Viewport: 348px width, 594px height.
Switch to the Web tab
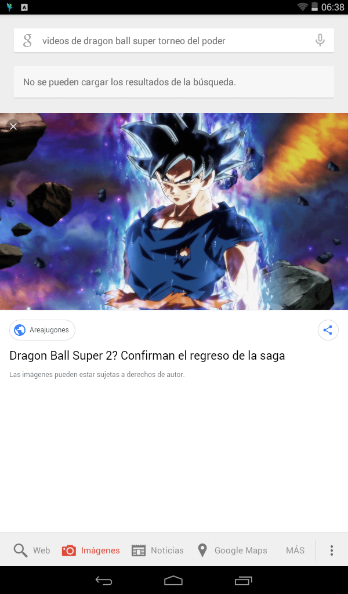coord(32,550)
